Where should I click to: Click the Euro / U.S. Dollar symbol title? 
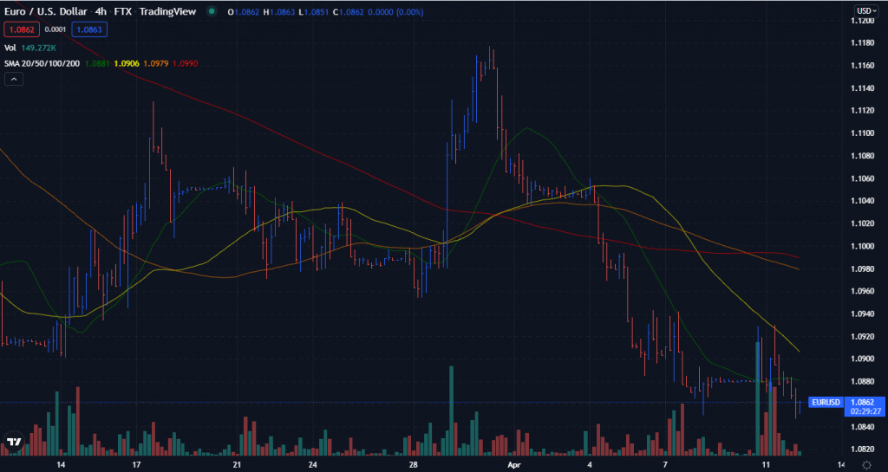46,11
